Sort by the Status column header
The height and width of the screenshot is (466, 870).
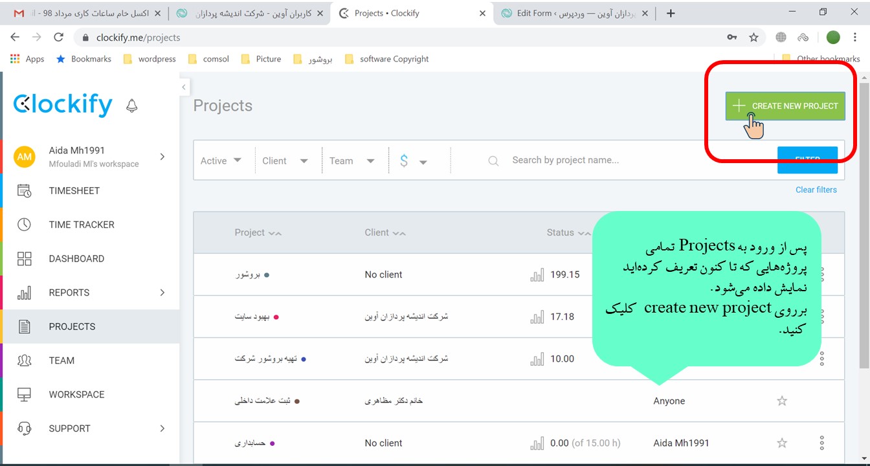point(568,232)
